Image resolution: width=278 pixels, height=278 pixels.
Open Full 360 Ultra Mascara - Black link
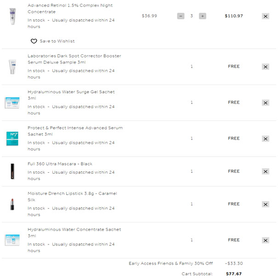click(60, 164)
